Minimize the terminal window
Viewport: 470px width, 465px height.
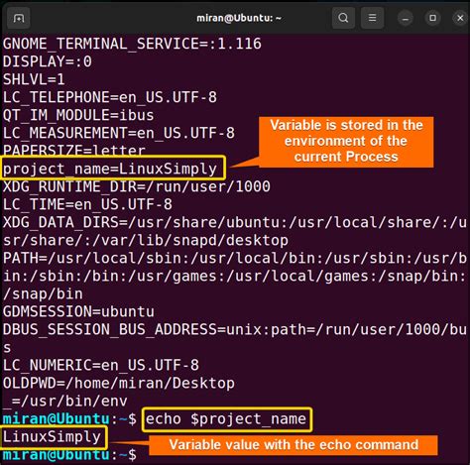pos(406,18)
